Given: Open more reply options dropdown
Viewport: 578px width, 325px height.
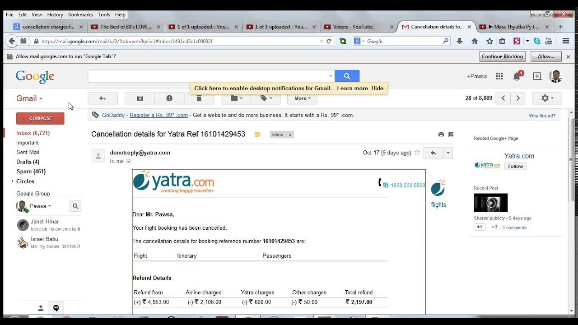Looking at the screenshot, I should click(448, 153).
